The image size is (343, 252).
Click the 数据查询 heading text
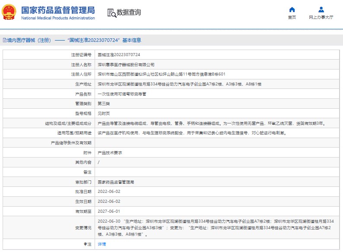tap(129, 13)
